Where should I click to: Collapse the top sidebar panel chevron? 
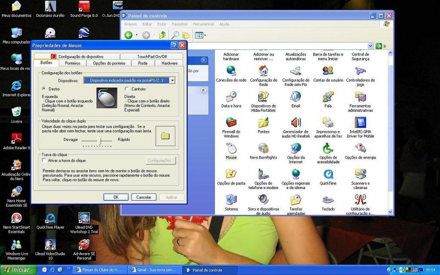(203, 61)
